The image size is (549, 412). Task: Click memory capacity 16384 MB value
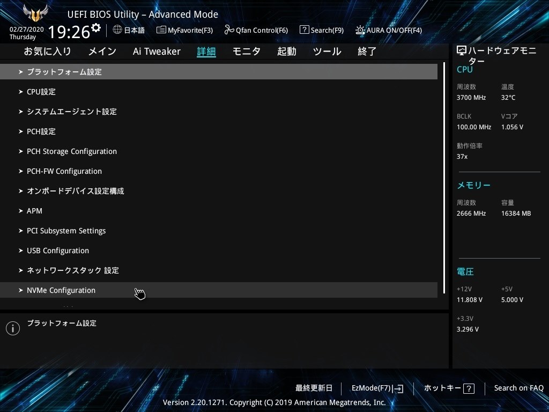coord(516,214)
